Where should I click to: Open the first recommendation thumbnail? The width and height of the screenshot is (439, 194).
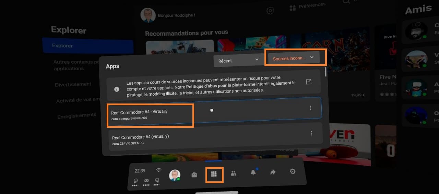coord(180,47)
